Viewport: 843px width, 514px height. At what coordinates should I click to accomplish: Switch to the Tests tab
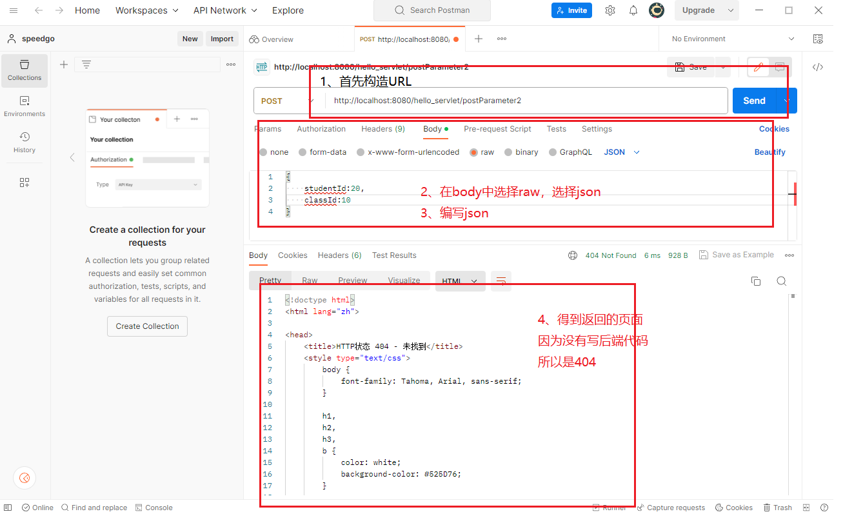pyautogui.click(x=556, y=129)
